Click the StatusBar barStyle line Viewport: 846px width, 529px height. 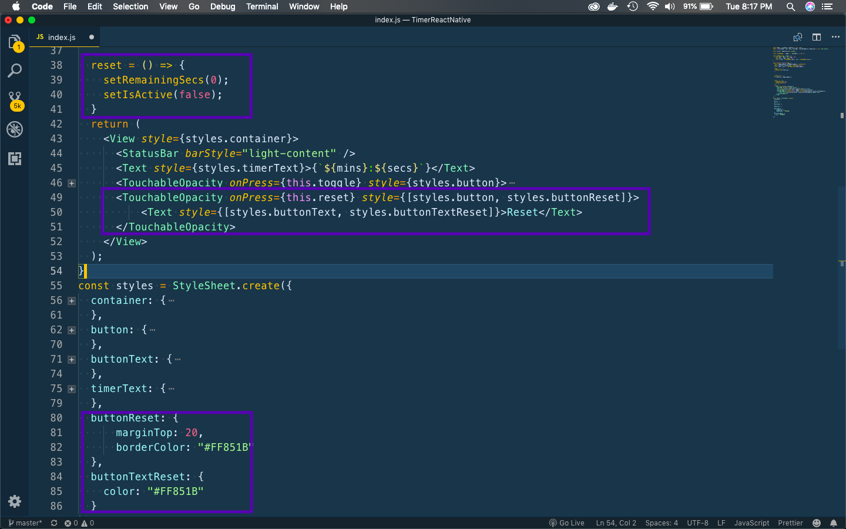pyautogui.click(x=236, y=153)
